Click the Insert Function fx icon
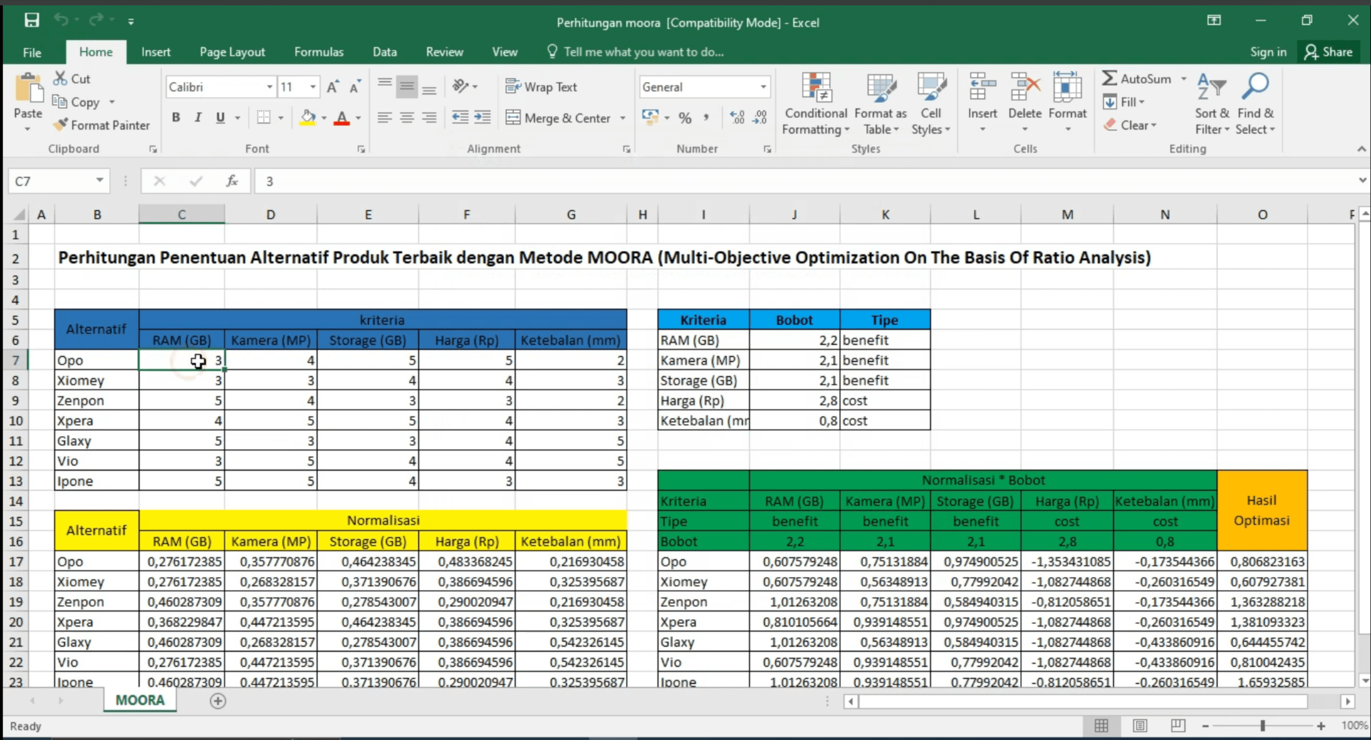The height and width of the screenshot is (740, 1371). [x=232, y=181]
